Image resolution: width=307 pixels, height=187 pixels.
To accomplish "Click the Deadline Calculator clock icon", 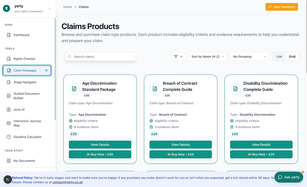I will point(9,137).
